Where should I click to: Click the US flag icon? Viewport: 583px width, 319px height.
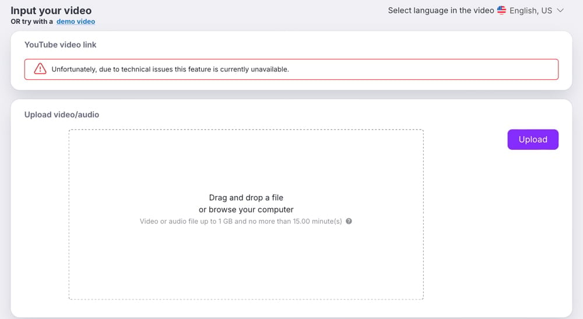coord(501,10)
